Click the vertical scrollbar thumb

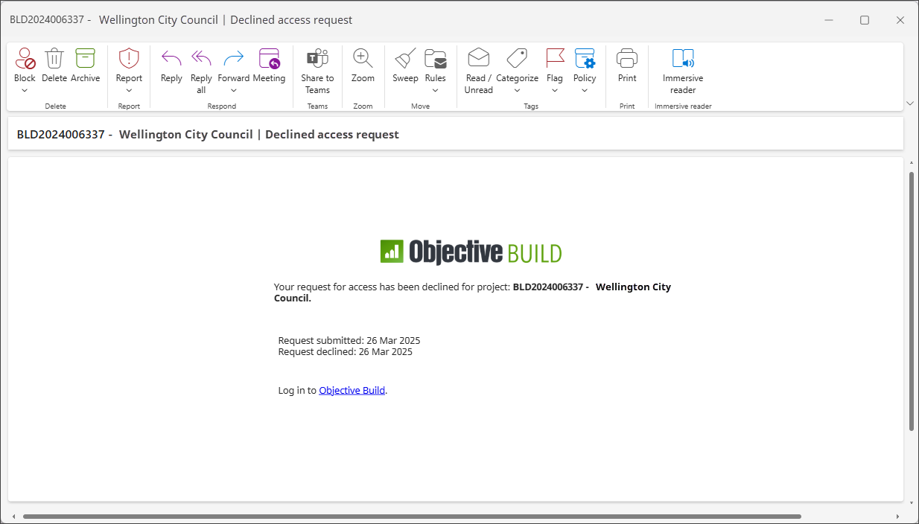tap(912, 301)
